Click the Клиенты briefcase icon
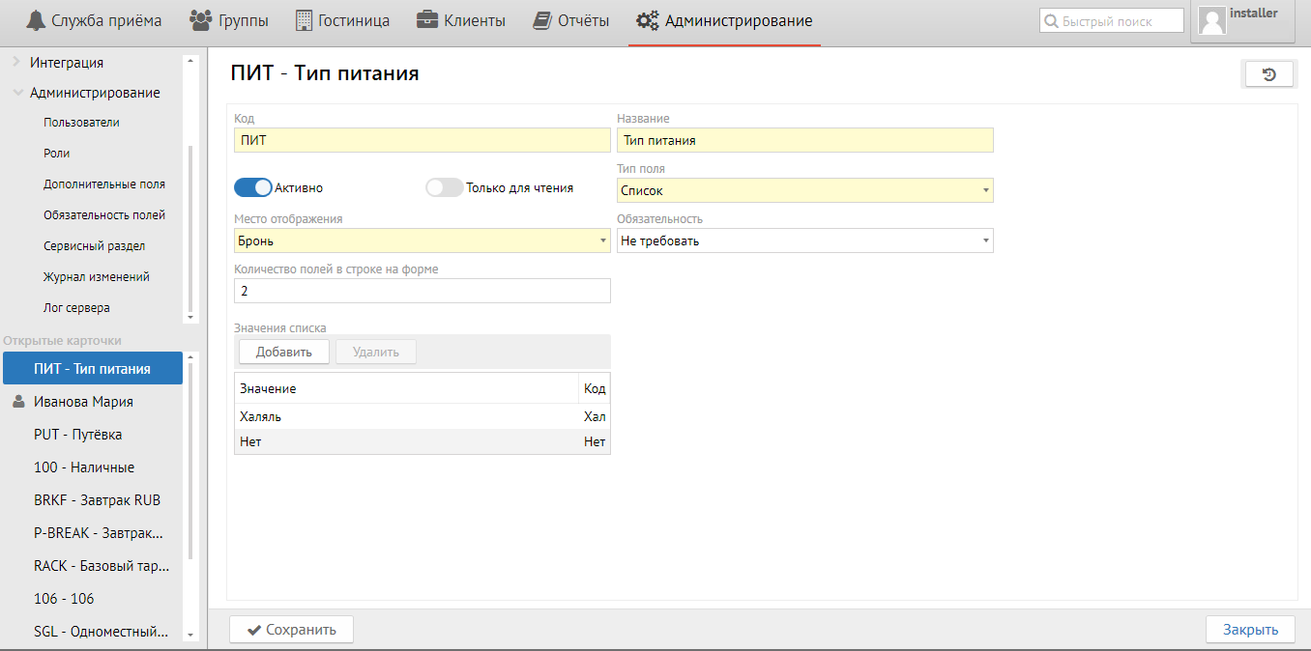Image resolution: width=1311 pixels, height=651 pixels. click(x=426, y=20)
